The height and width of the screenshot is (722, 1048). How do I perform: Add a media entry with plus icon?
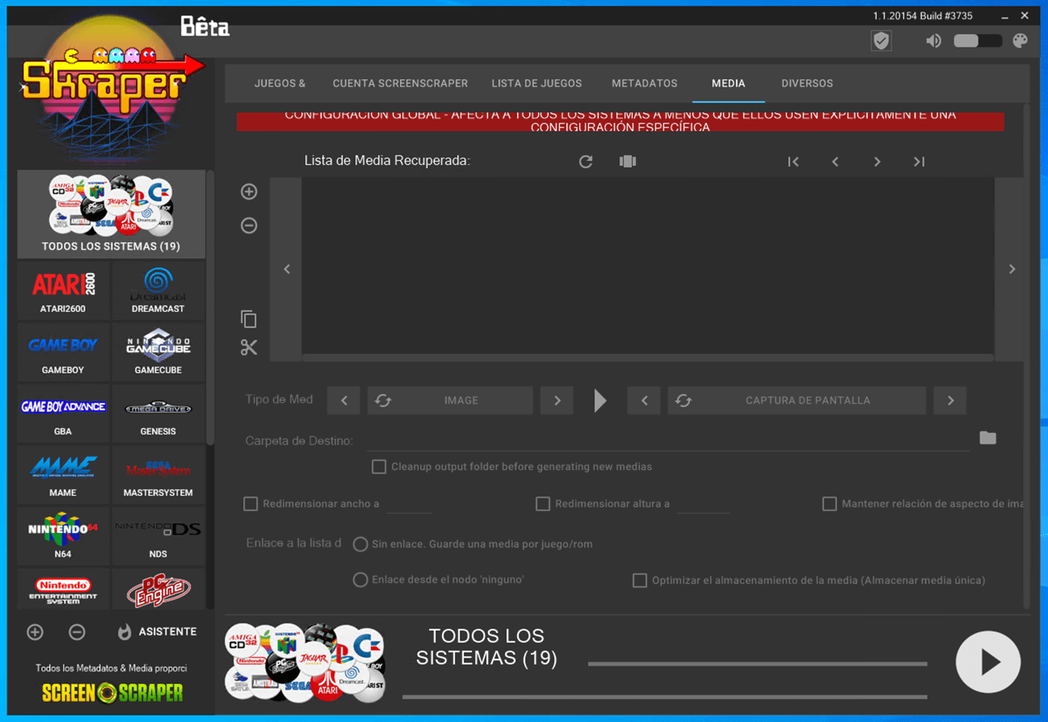tap(249, 191)
